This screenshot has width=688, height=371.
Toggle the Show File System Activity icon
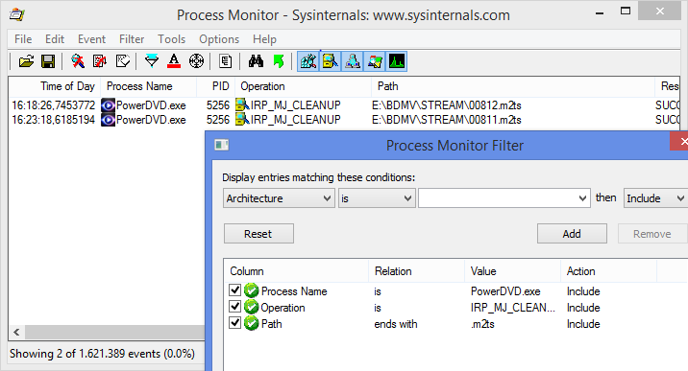point(330,61)
